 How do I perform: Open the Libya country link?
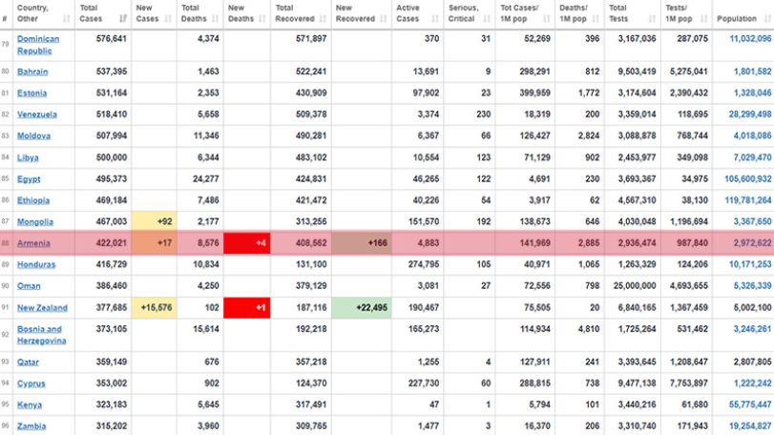(28, 157)
